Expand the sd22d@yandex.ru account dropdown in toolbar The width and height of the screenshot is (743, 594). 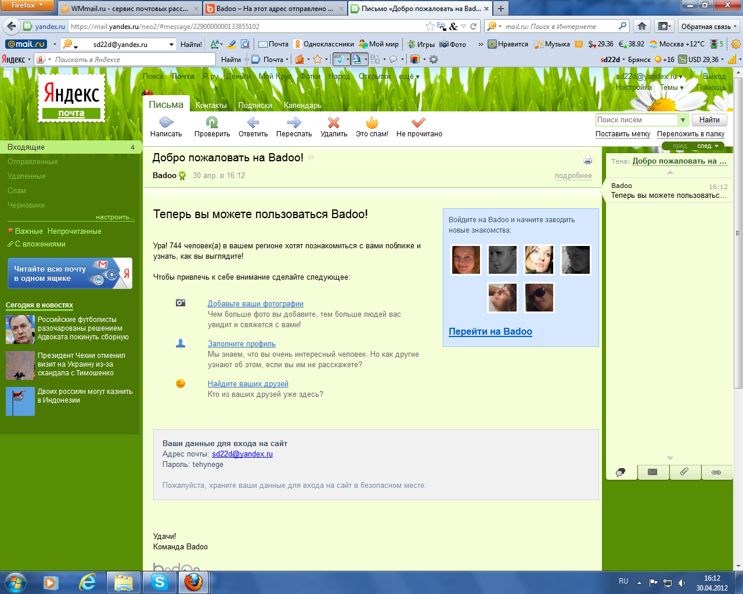point(171,44)
